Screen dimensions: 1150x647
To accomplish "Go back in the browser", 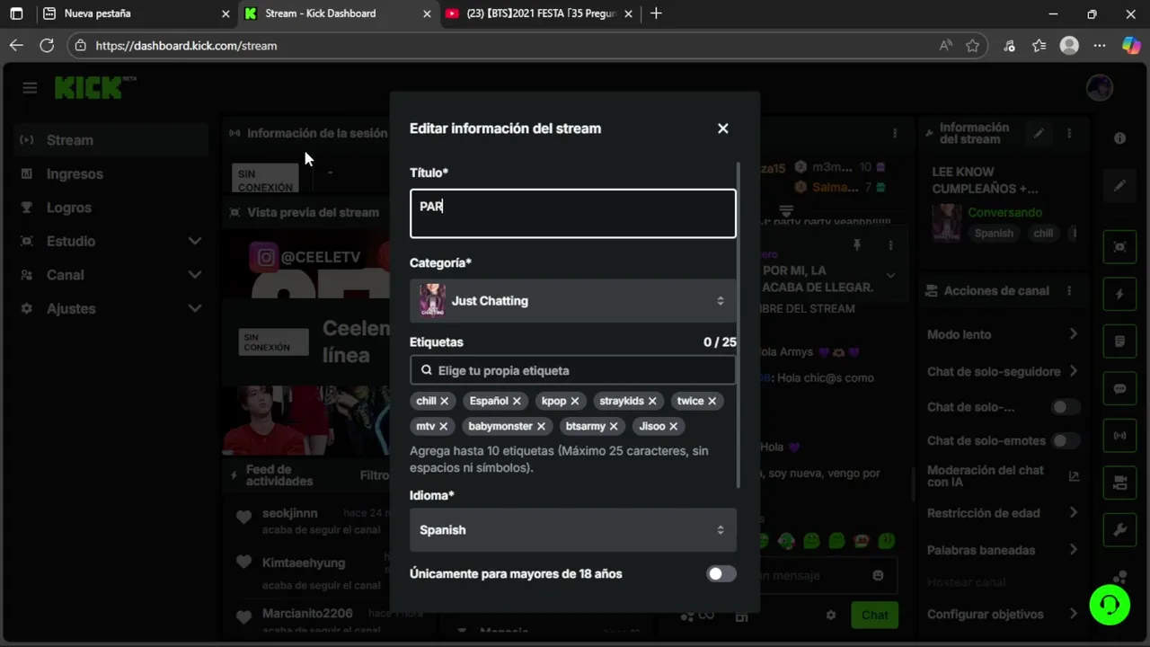I will (x=16, y=45).
